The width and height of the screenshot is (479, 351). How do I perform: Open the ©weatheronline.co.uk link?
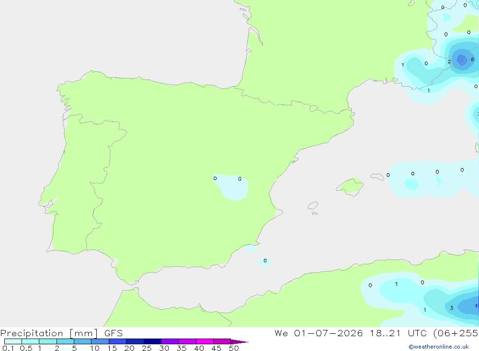click(x=438, y=347)
